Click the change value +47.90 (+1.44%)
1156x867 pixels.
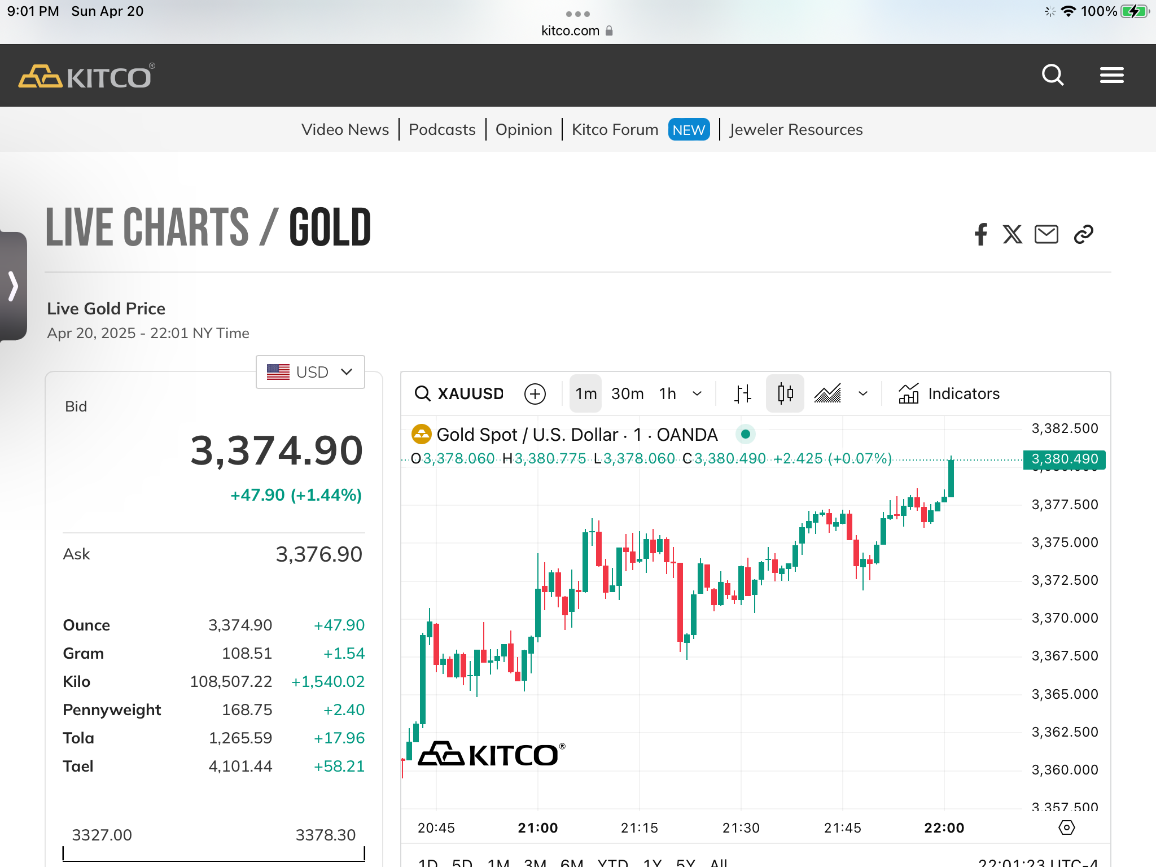(x=296, y=494)
